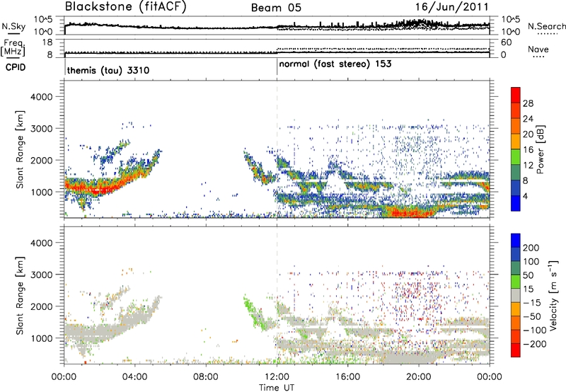Click the "Power [dB]" colorbar title
The image size is (566, 392).
click(541, 149)
